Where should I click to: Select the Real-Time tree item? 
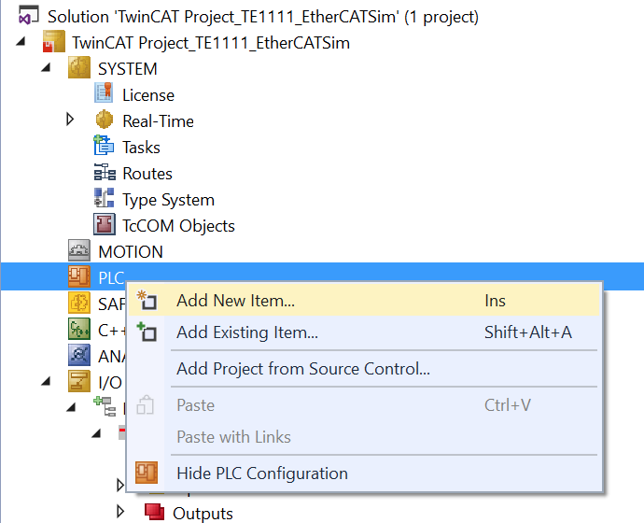pyautogui.click(x=158, y=121)
